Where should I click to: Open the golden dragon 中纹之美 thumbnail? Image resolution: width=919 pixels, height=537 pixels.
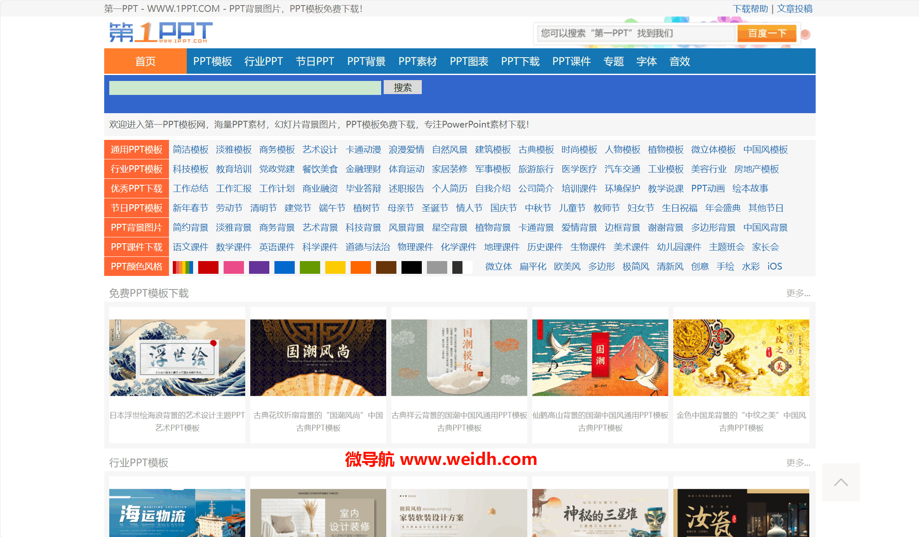click(741, 358)
